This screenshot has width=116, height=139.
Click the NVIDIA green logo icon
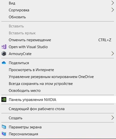(4, 99)
